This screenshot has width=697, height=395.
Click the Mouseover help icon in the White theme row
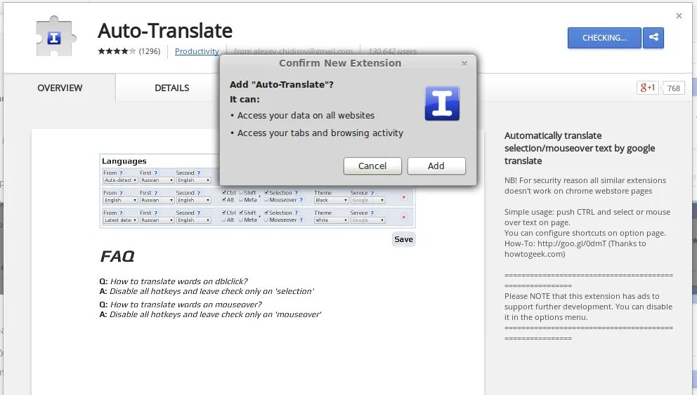[301, 220]
